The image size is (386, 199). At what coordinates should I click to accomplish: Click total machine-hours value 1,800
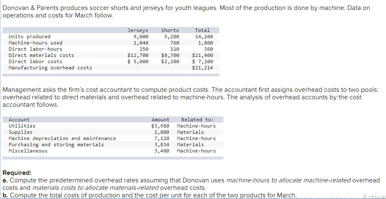coord(206,43)
